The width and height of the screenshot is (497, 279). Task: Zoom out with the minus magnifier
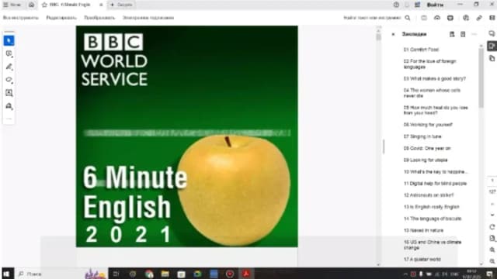(492, 261)
